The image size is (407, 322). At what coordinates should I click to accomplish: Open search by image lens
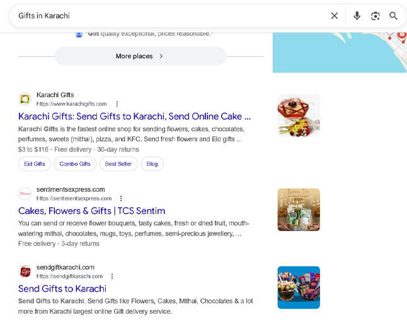click(x=375, y=16)
